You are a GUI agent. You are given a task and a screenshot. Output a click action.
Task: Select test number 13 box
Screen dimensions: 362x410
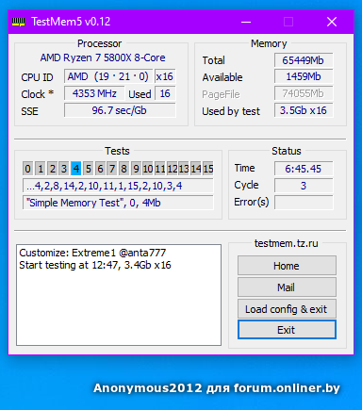(x=184, y=169)
